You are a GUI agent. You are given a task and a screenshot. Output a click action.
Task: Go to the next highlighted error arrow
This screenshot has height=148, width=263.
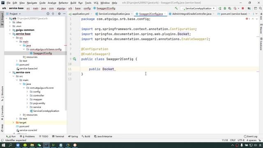[x=256, y=19]
